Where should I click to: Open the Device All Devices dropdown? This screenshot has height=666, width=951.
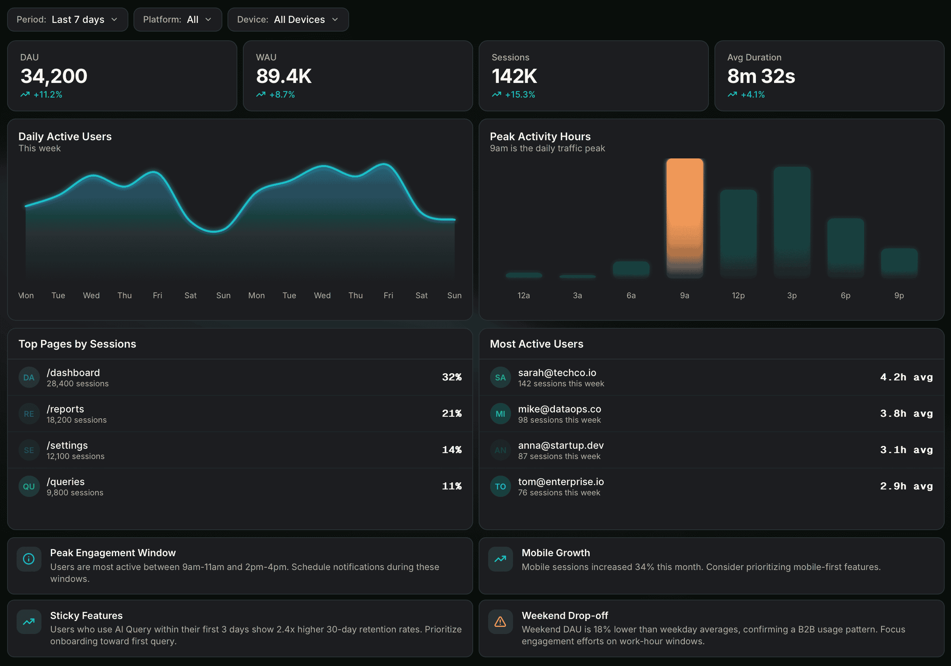point(288,19)
